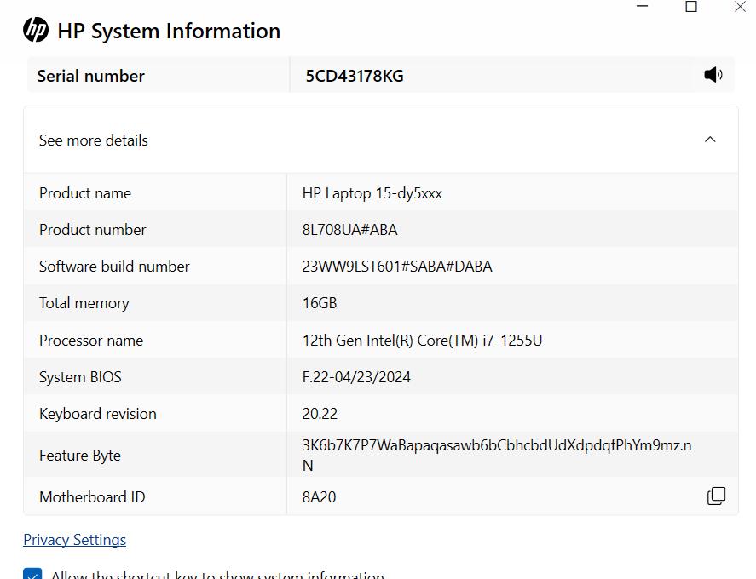Viewport: 756px width, 579px height.
Task: Click the speaker icon beside the serial number
Action: point(713,75)
